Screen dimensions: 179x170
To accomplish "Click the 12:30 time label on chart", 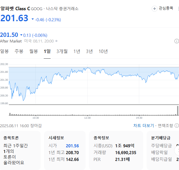I will coord(88,118).
